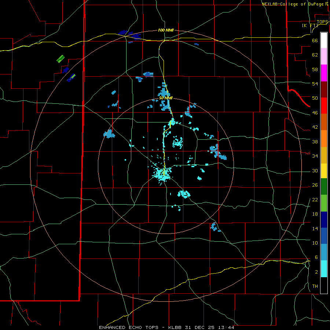Screen dimensions: 330x330
Task: Click "ENHANCED ECHO TOPS" product title caption
Action: click(x=129, y=327)
